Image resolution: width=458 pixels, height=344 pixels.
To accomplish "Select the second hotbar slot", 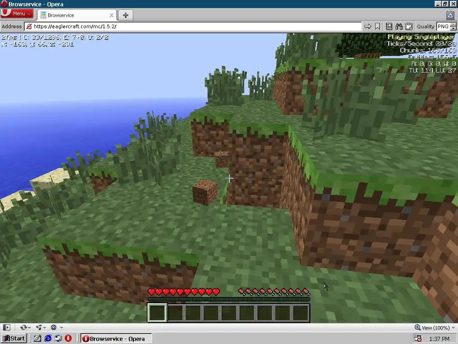I will pyautogui.click(x=175, y=313).
